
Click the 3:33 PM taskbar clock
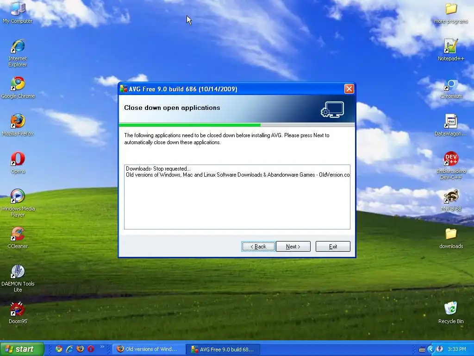pyautogui.click(x=457, y=349)
